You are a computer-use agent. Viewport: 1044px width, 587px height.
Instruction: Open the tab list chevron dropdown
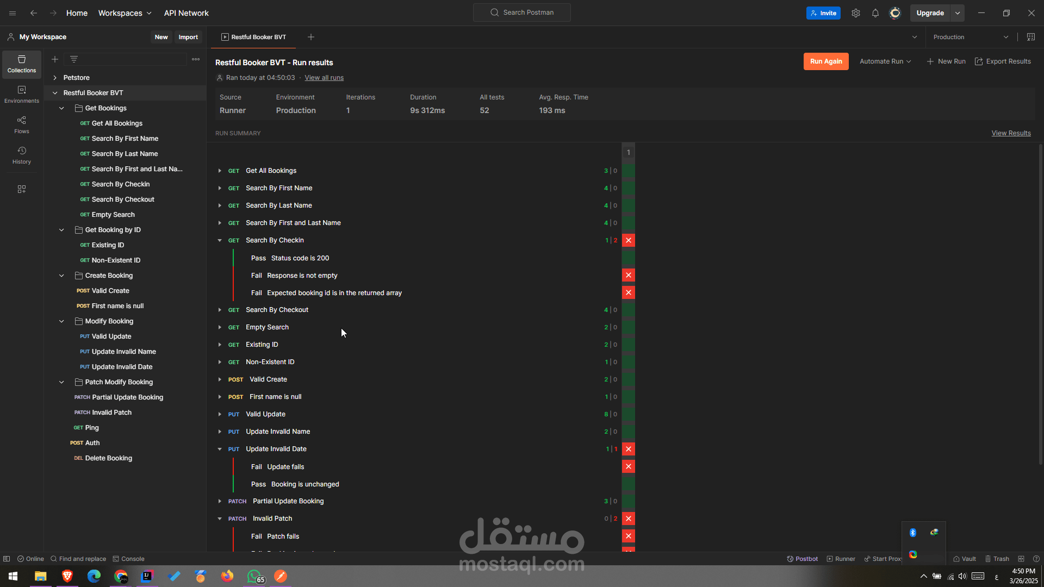coord(915,37)
